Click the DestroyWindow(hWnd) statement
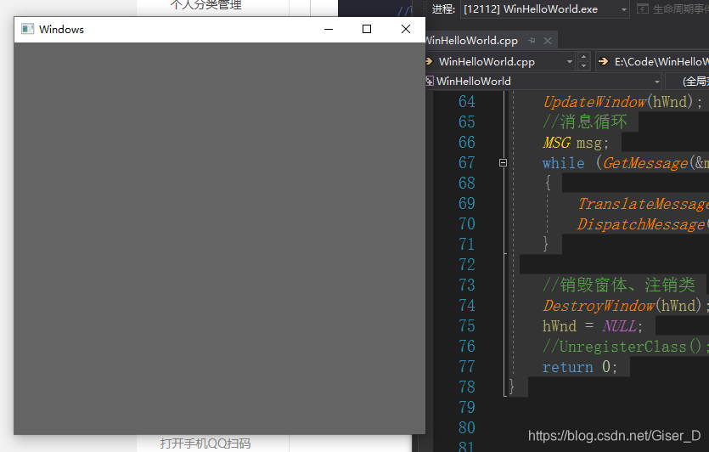 click(x=626, y=306)
